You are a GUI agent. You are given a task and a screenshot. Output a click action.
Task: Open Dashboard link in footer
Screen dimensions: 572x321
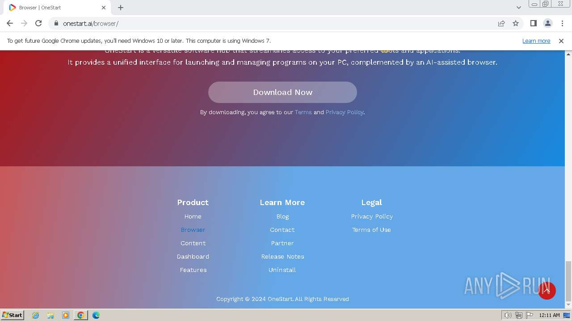[193, 256]
